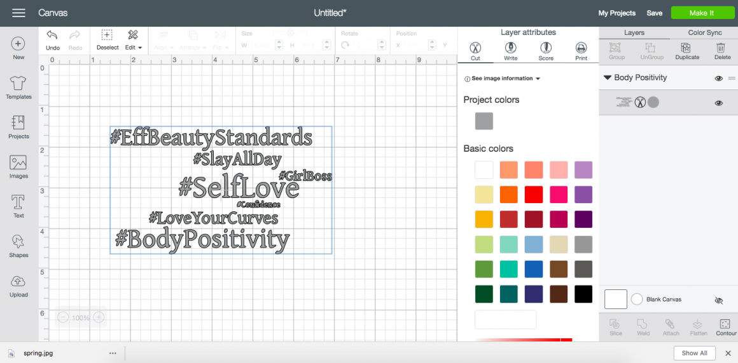Viewport: 738px width, 363px height.
Task: Open the hamburger main menu
Action: click(18, 13)
